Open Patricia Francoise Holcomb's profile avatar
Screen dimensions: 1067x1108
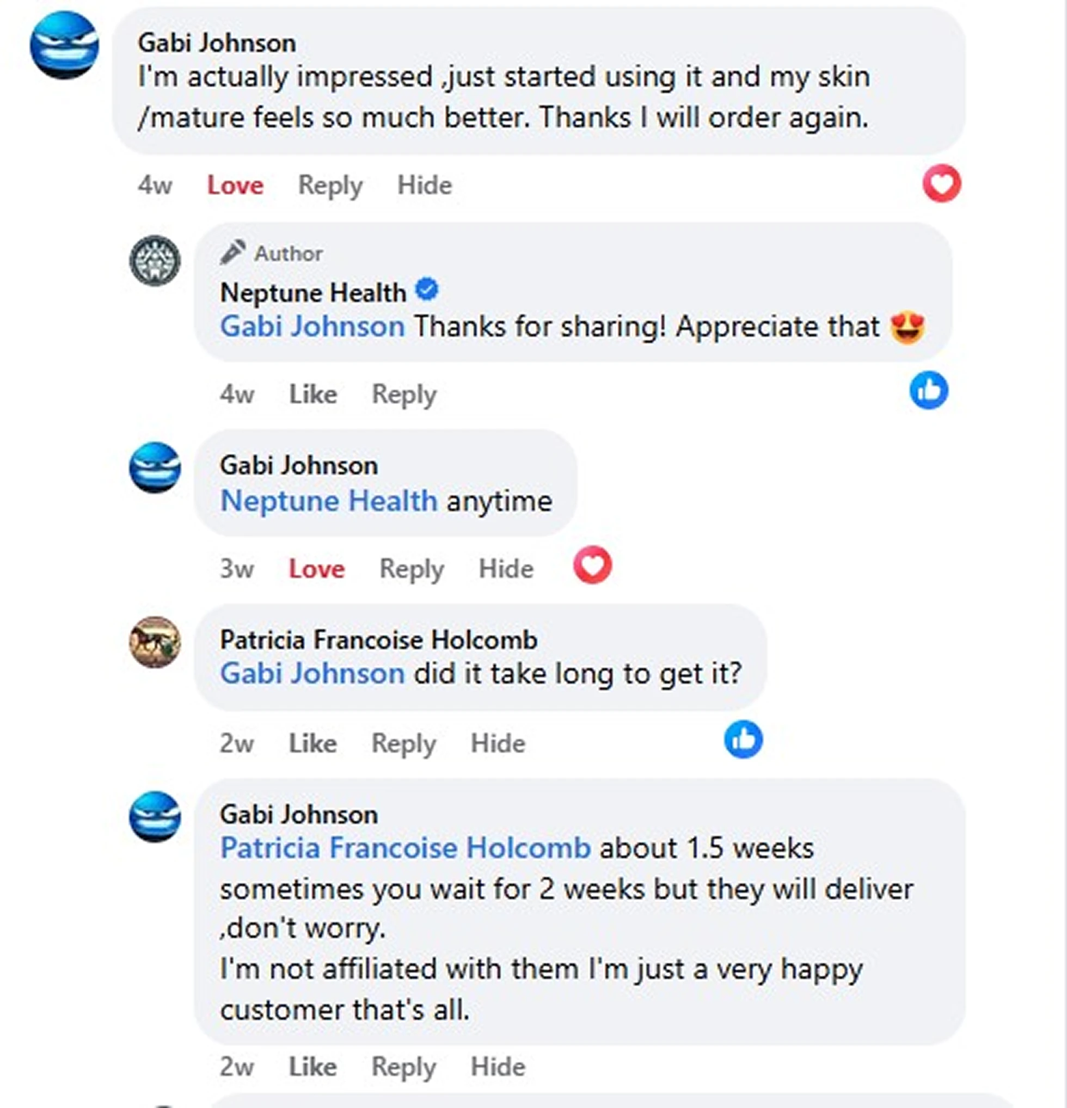point(155,642)
